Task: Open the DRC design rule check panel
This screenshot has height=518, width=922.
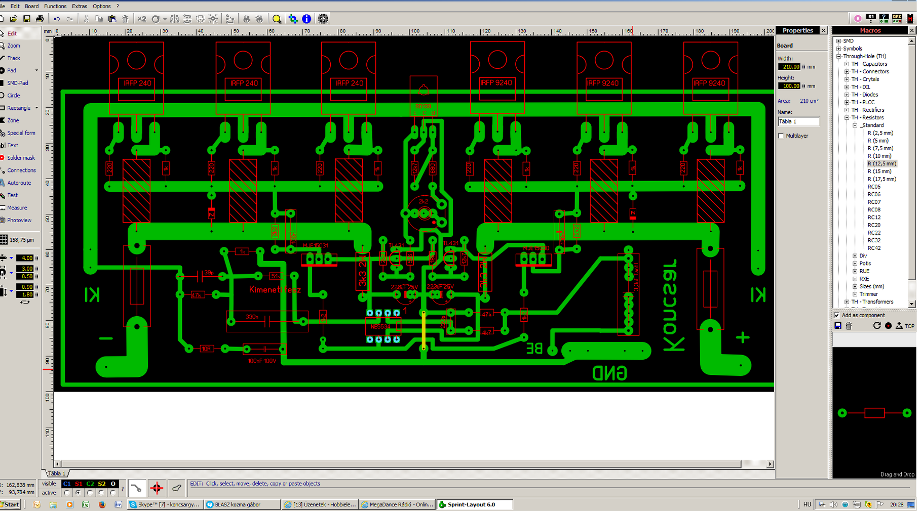Action: coord(897,18)
